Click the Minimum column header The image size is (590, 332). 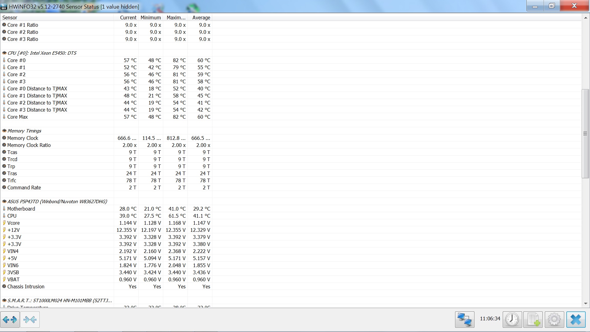click(x=151, y=18)
